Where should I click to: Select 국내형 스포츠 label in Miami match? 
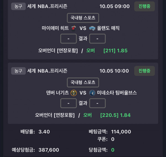(83, 18)
